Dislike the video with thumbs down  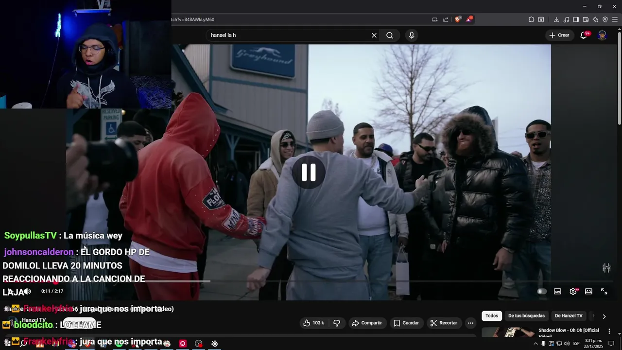[337, 323]
